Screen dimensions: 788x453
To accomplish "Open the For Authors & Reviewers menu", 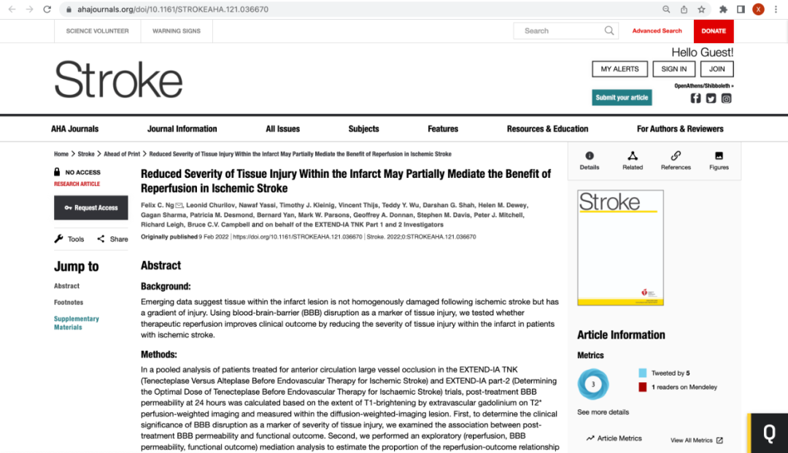I will click(680, 128).
